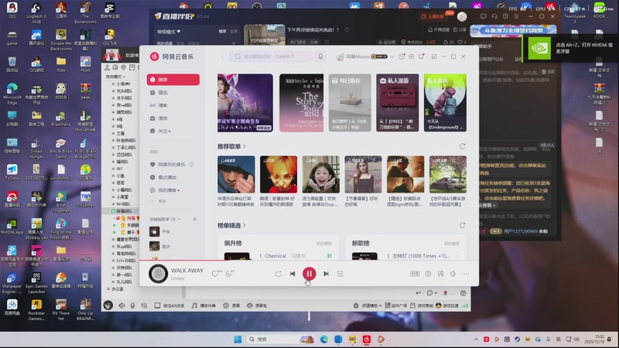Create a new playlist with plus icon
The image size is (619, 348).
tap(194, 219)
